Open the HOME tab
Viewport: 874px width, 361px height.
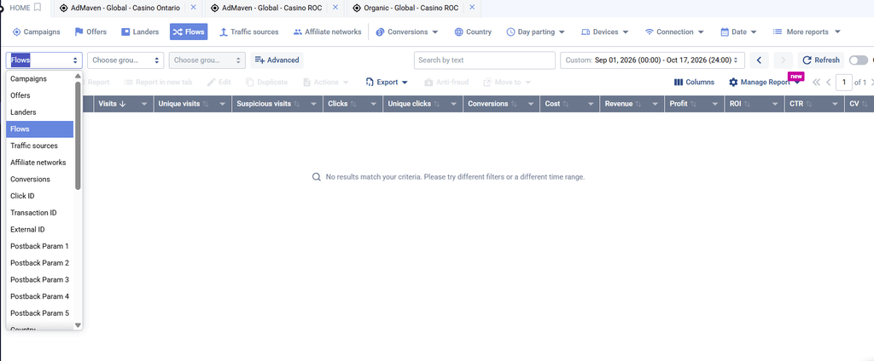pos(20,8)
